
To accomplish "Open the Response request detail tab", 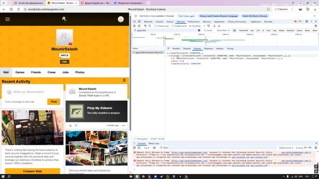I will coord(208,49).
